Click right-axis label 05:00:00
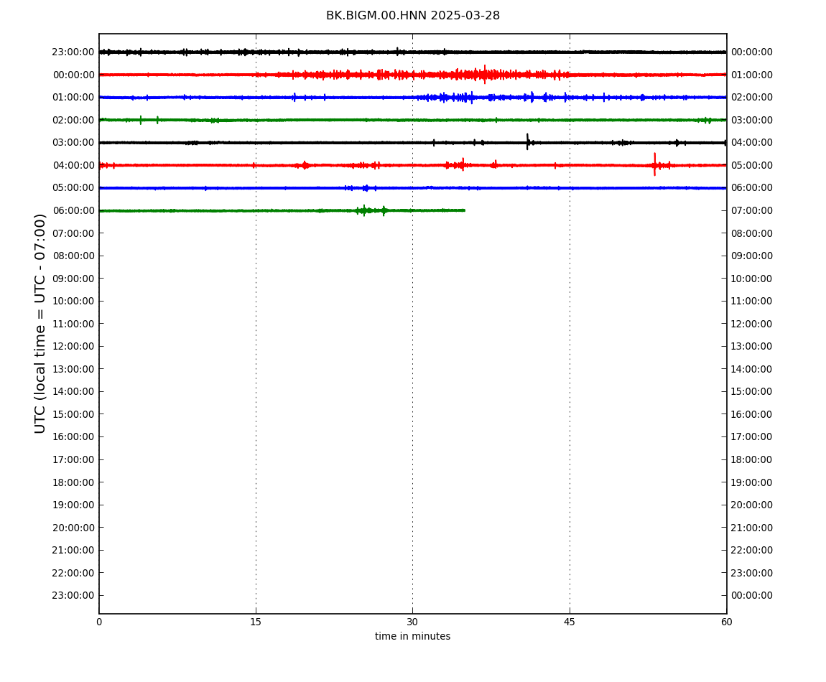826x682 pixels. click(752, 165)
